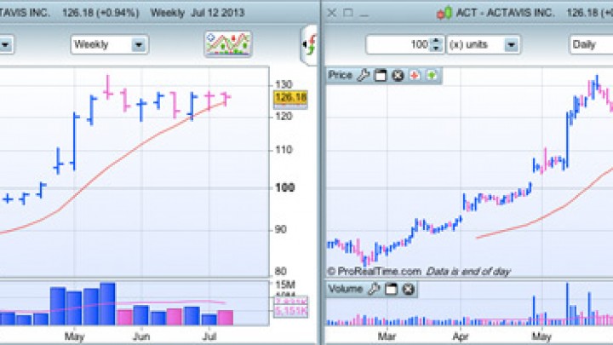
Task: Click the quantity field showing 100
Action: point(398,44)
